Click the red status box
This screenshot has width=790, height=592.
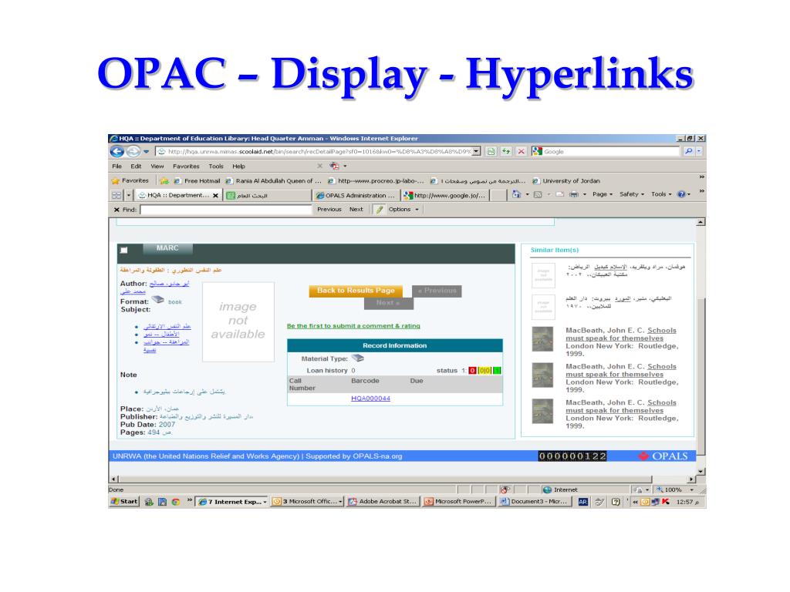coord(472,371)
